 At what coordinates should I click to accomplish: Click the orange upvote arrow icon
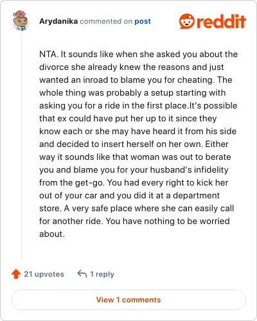coord(16,273)
